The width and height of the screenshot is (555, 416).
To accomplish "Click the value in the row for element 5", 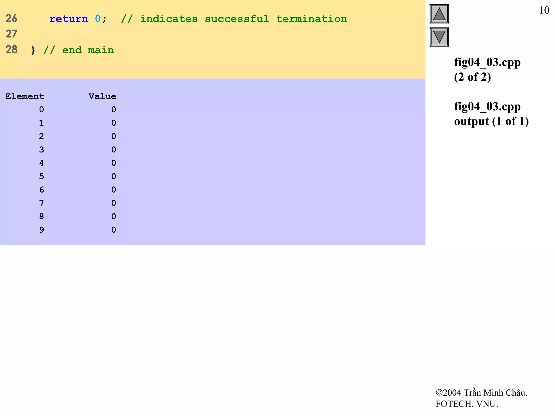I will [x=114, y=177].
